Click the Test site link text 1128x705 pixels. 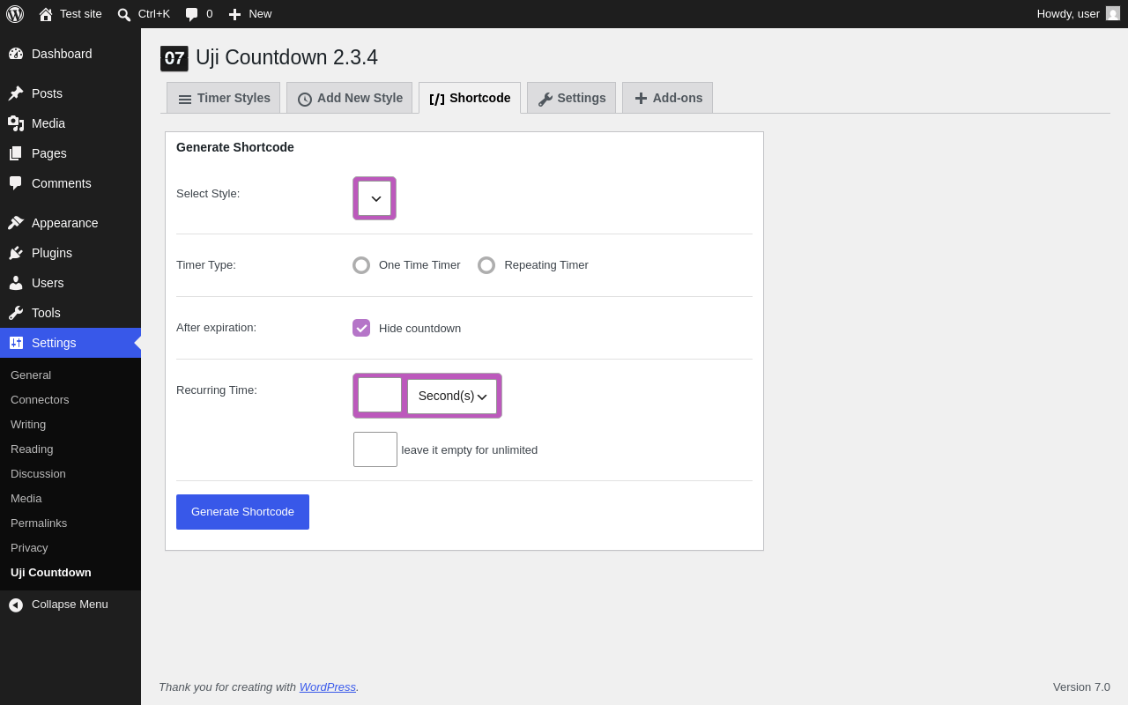point(81,14)
